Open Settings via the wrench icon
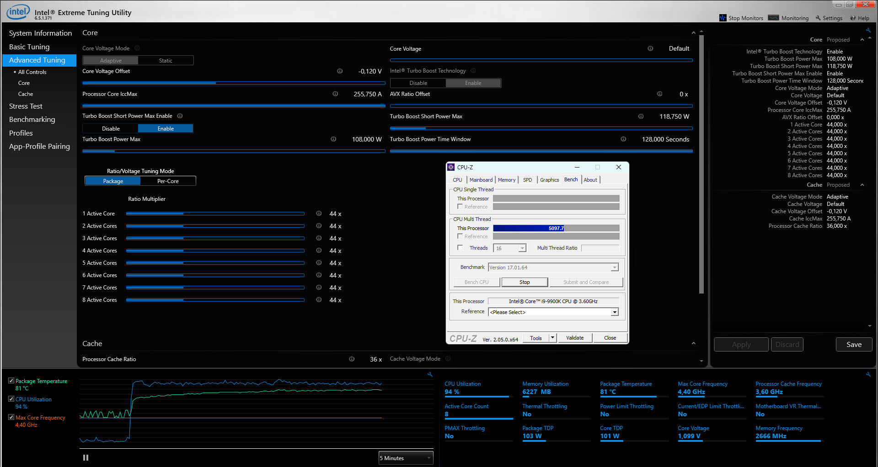The height and width of the screenshot is (467, 878). (818, 18)
